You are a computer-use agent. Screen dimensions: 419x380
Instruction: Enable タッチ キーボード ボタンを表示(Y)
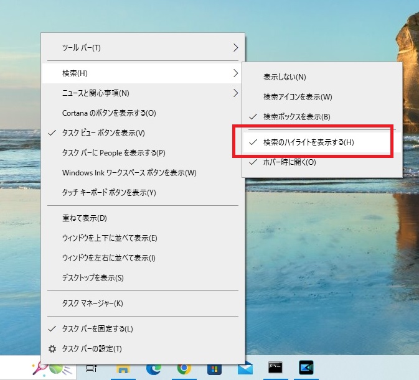(143, 192)
